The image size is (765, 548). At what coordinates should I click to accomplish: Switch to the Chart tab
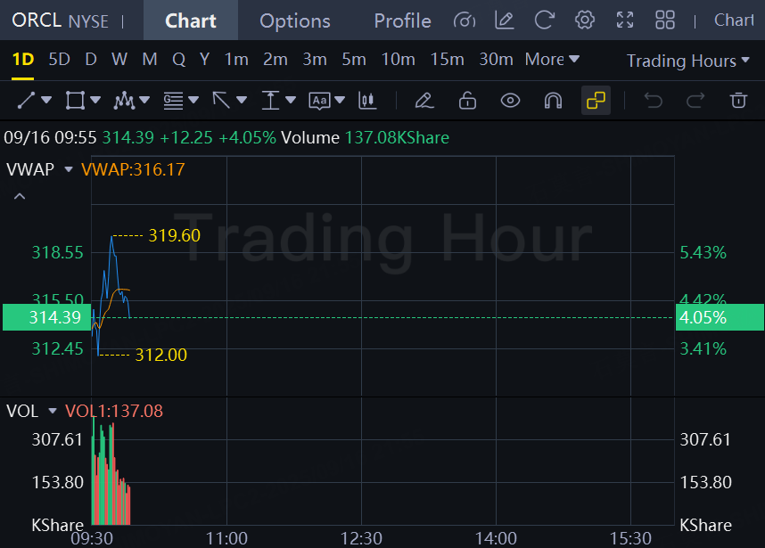(190, 20)
